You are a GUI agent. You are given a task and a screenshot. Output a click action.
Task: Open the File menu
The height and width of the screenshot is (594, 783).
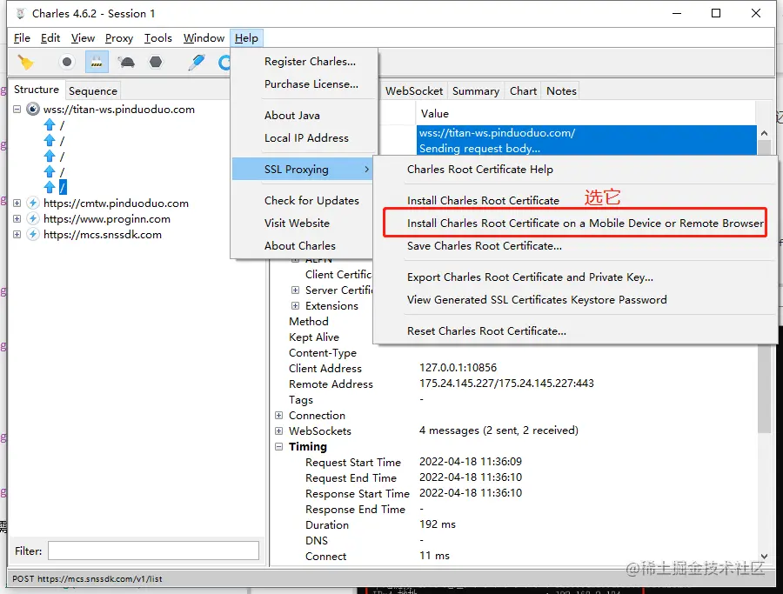[x=22, y=38]
